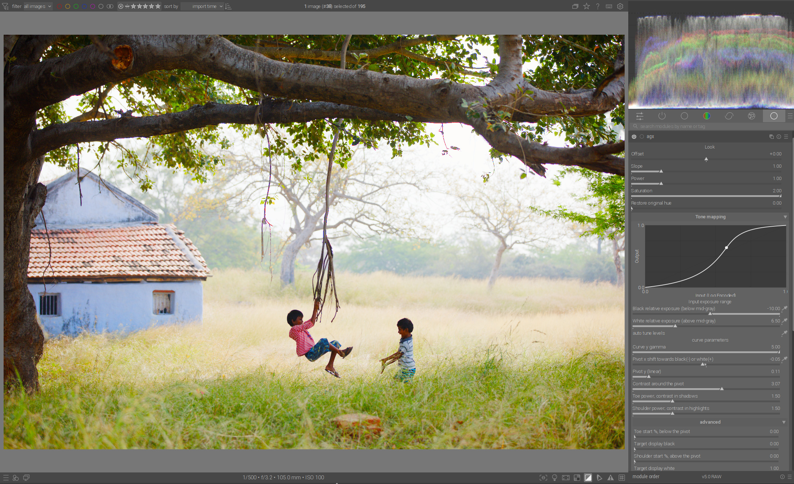Click the module order label
The height and width of the screenshot is (484, 794).
(x=646, y=476)
